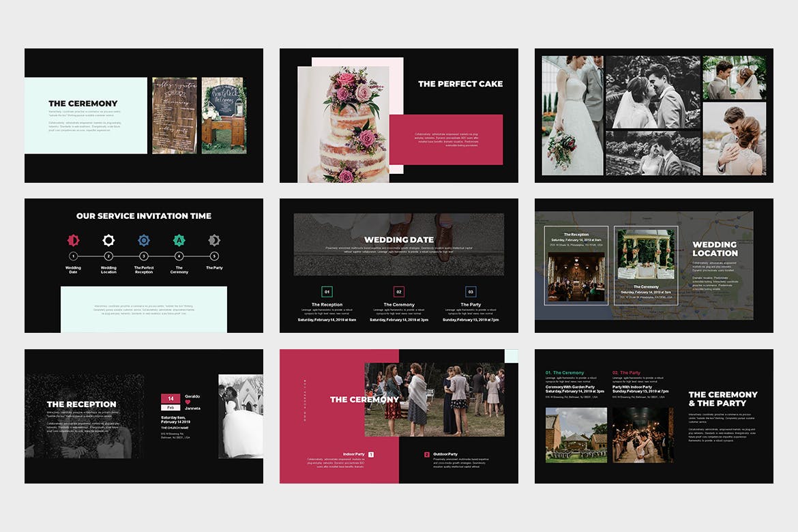Click the green 'A' badge icon
The image size is (798, 532).
(179, 240)
